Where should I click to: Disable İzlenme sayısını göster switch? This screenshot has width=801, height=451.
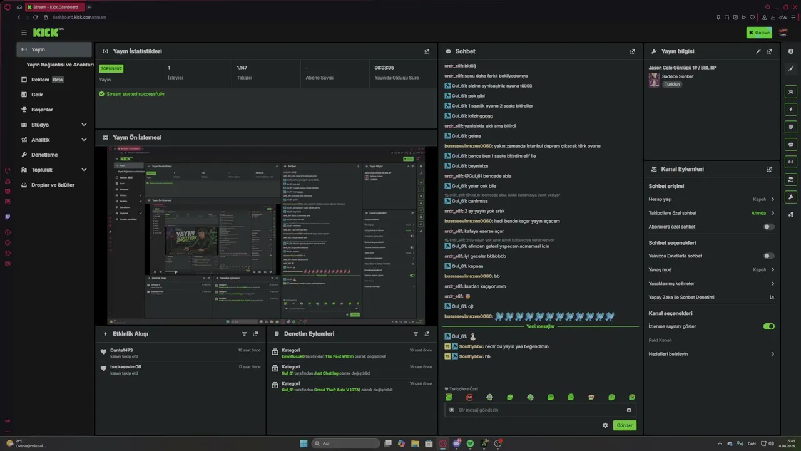click(768, 326)
